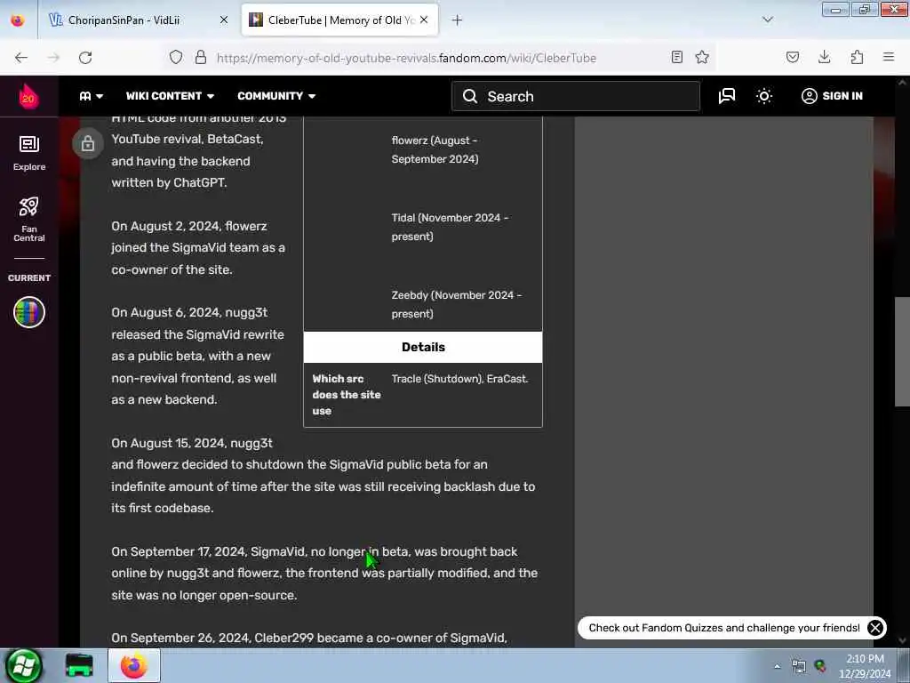Open the Windows Start button
This screenshot has height=683, width=910.
click(x=23, y=665)
